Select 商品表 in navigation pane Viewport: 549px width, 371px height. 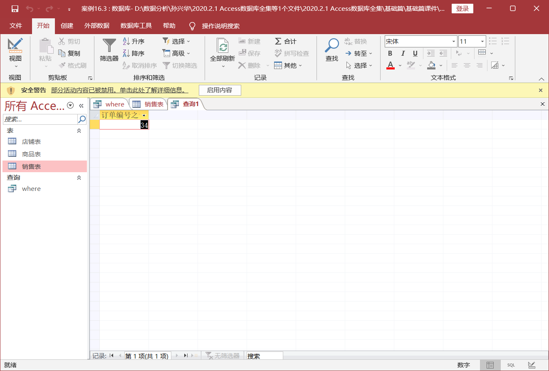point(45,154)
